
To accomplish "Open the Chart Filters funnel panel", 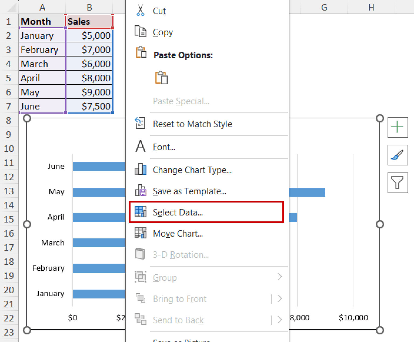I will (x=398, y=183).
